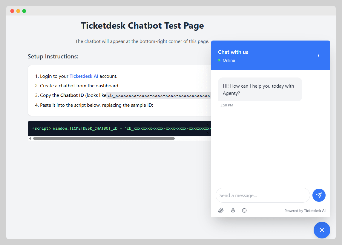Click the dark script code snippet block

coord(119,128)
